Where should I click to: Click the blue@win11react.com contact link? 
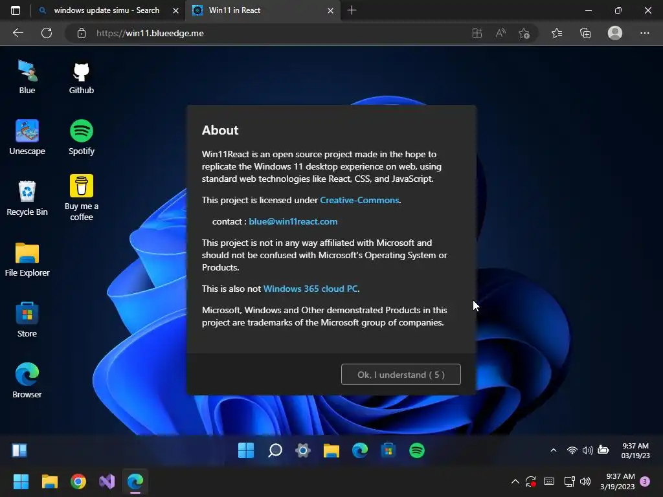pyautogui.click(x=293, y=221)
